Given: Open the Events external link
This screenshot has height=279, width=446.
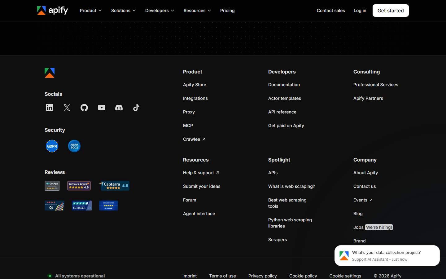Looking at the screenshot, I should pyautogui.click(x=363, y=200).
